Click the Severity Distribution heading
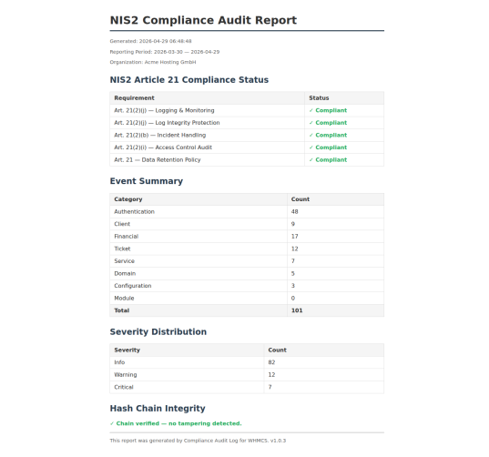Screen dimensions: 489x457 pos(158,331)
